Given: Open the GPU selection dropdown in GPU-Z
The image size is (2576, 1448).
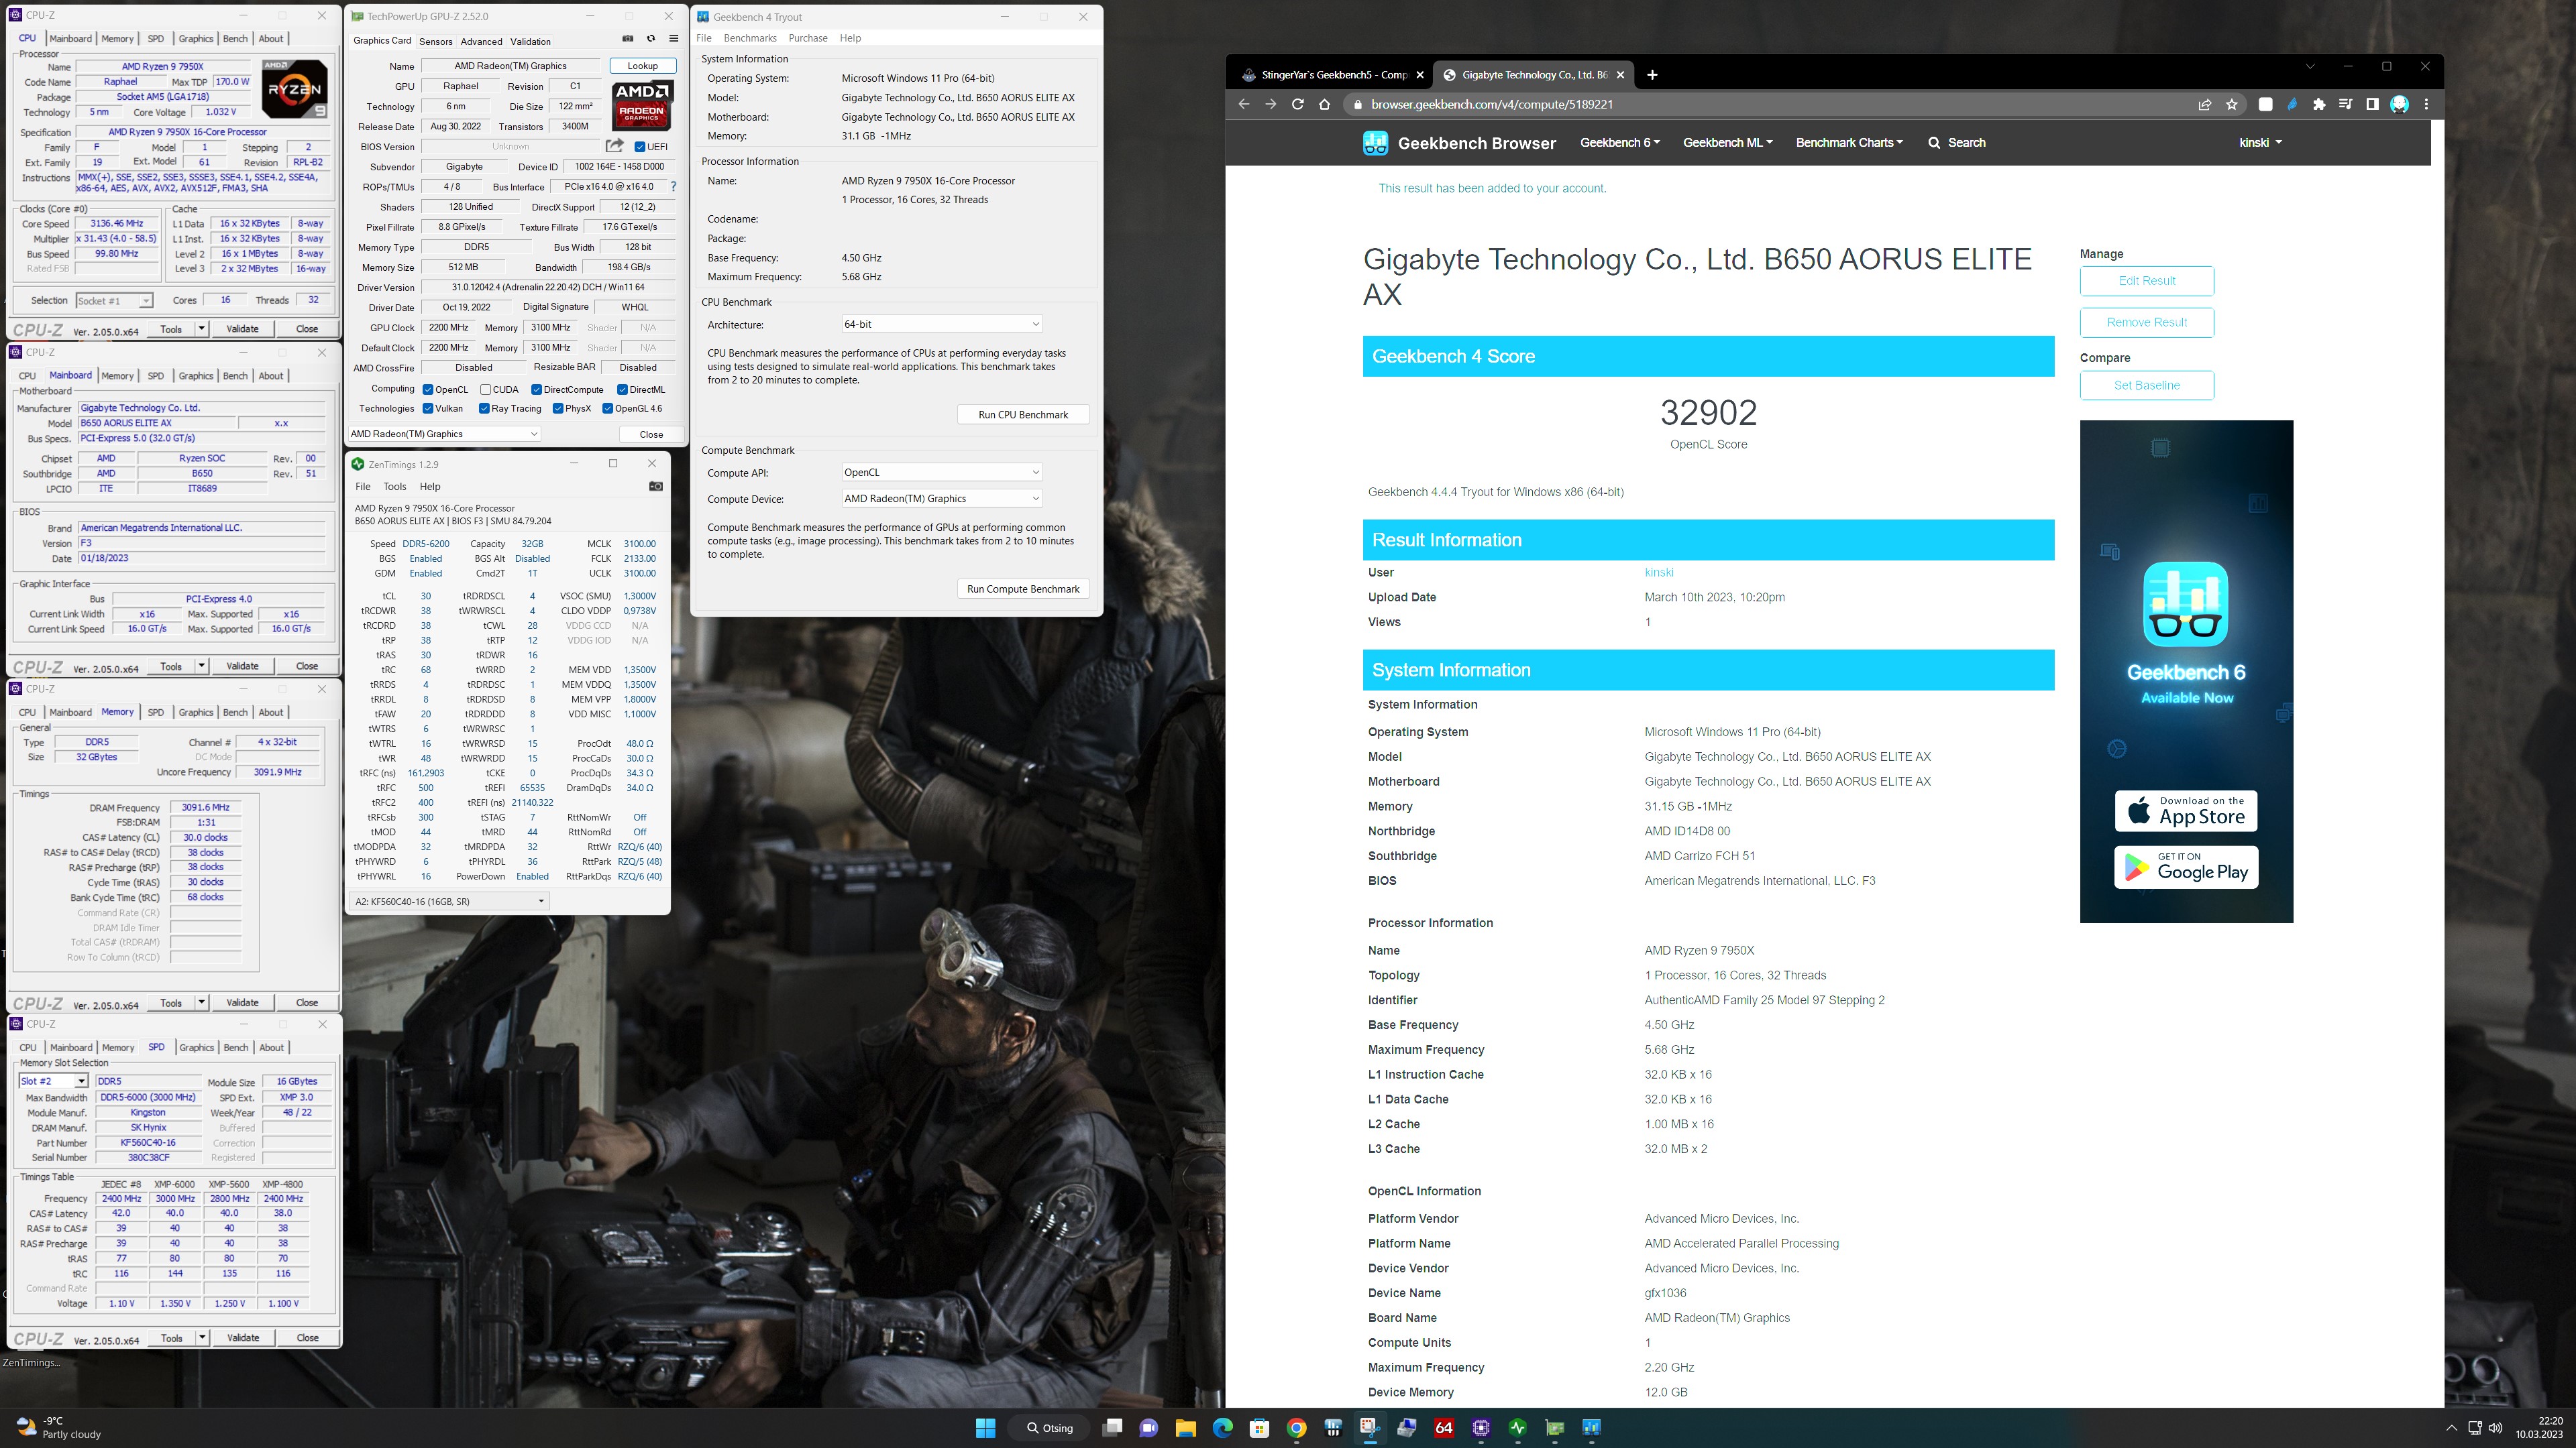Looking at the screenshot, I should coord(444,434).
